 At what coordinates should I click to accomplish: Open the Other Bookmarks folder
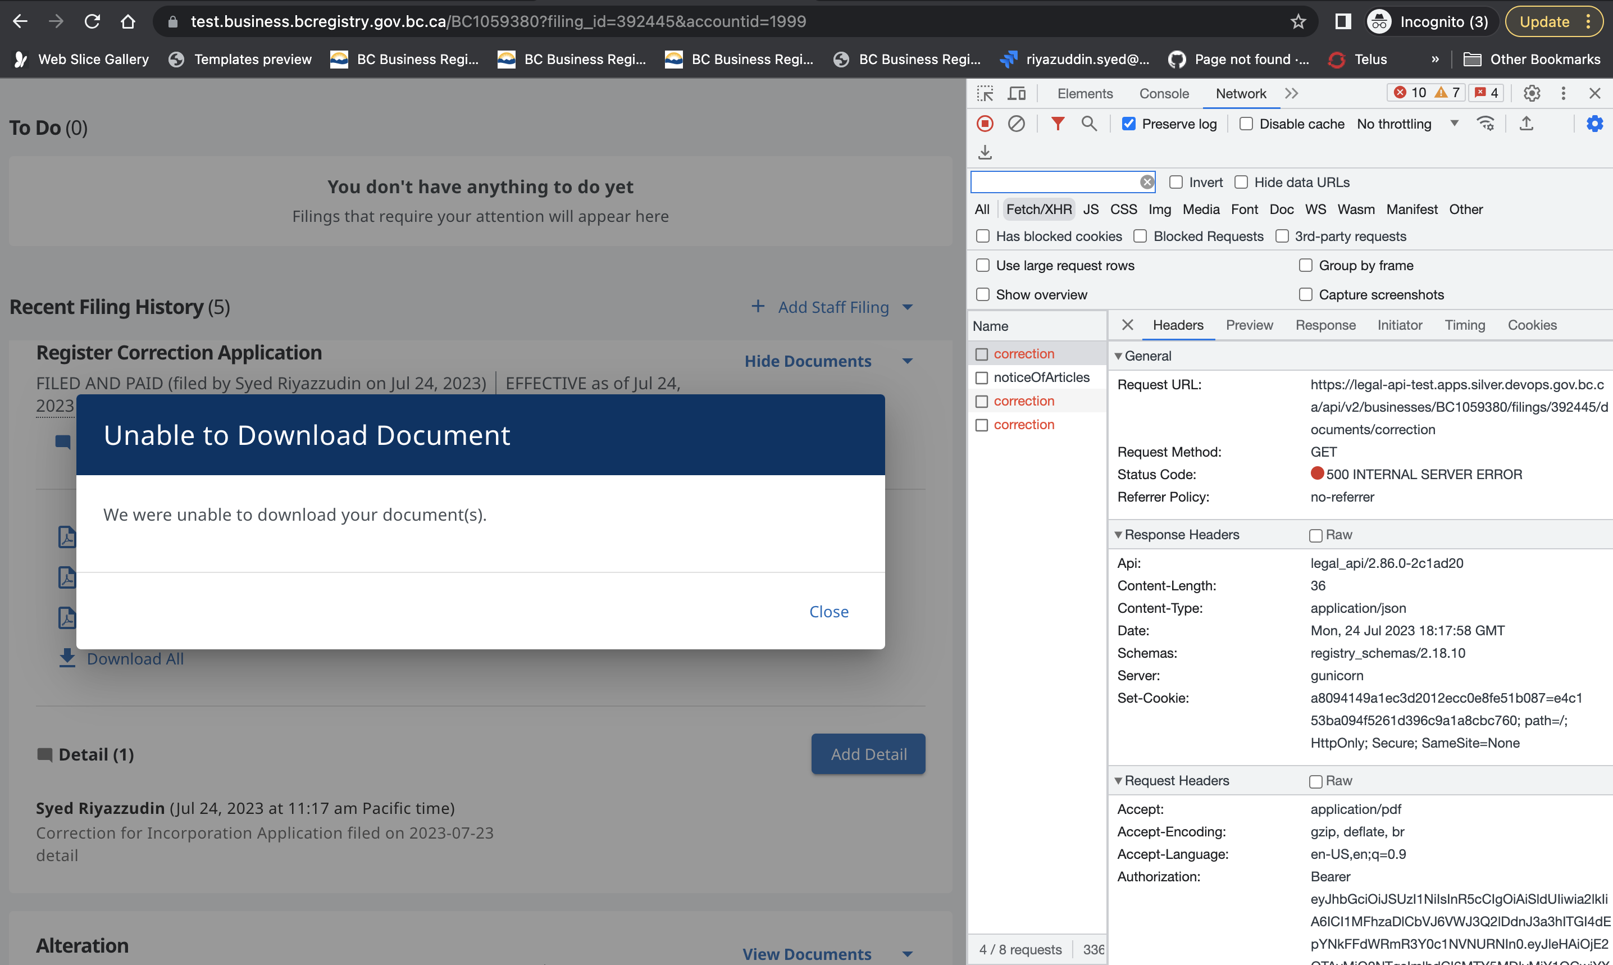point(1531,59)
